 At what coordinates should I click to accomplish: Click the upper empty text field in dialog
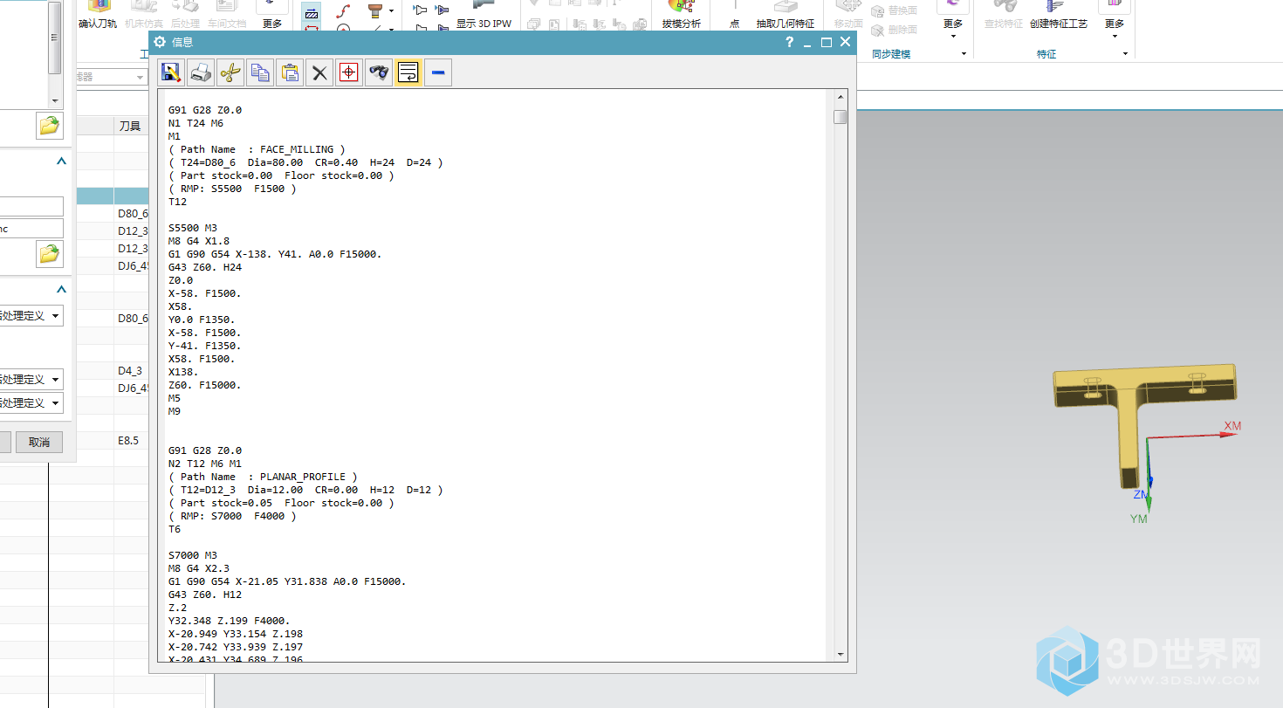tap(31, 206)
